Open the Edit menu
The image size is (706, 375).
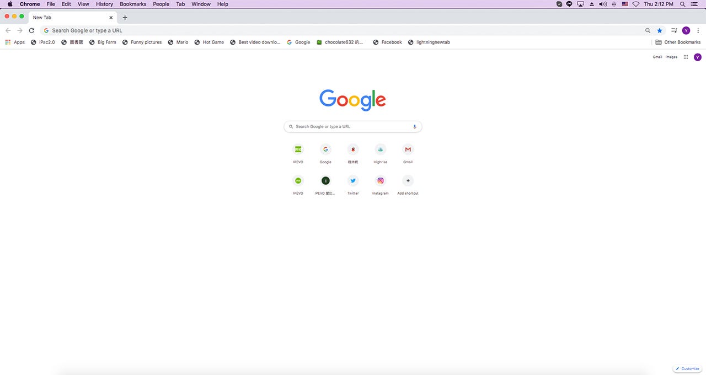click(66, 4)
